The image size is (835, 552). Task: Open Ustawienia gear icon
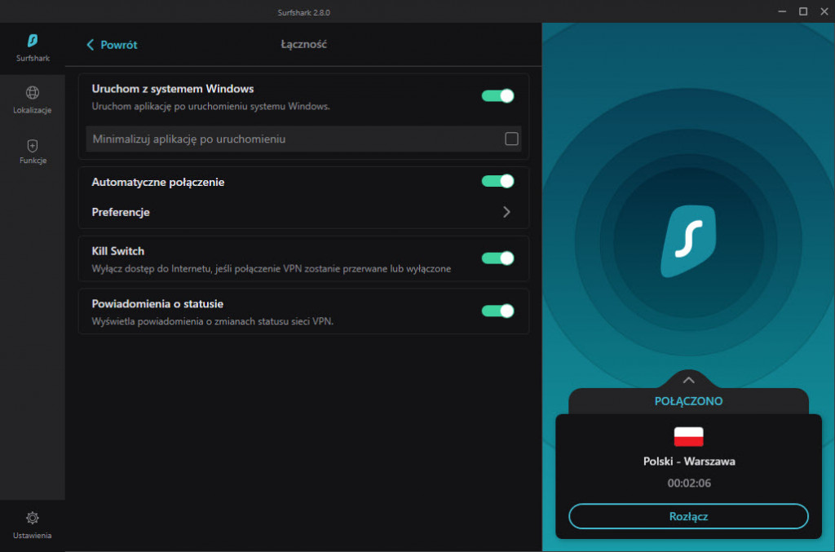pos(33,518)
